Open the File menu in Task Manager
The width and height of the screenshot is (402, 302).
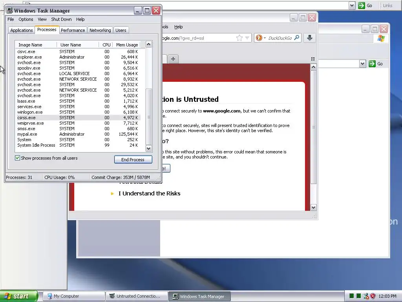tap(11, 19)
